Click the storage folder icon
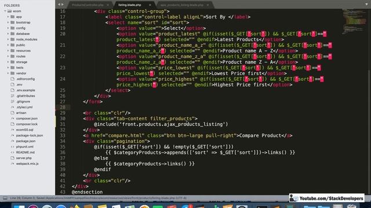The image size is (371, 208). 13,62
